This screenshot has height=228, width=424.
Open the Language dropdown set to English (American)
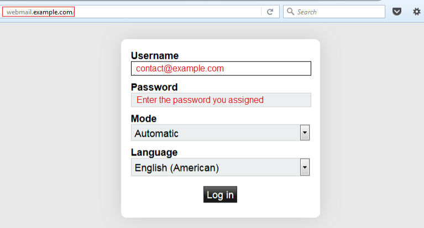221,167
